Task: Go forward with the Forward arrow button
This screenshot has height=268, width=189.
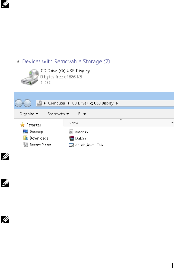Action: pos(27,103)
